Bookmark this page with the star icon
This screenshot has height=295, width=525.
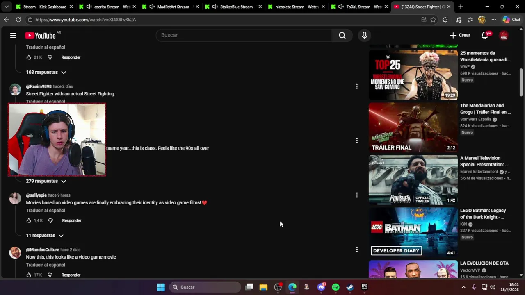[433, 20]
